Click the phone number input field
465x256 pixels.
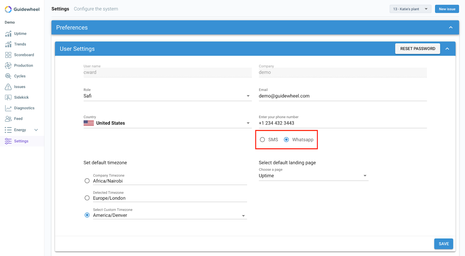pos(343,123)
